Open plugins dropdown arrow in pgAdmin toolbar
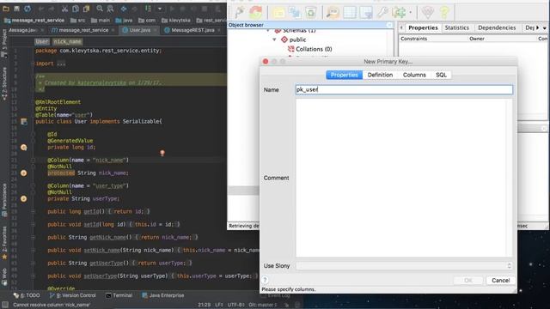Screen dimensions: 550x309 tap(410, 13)
